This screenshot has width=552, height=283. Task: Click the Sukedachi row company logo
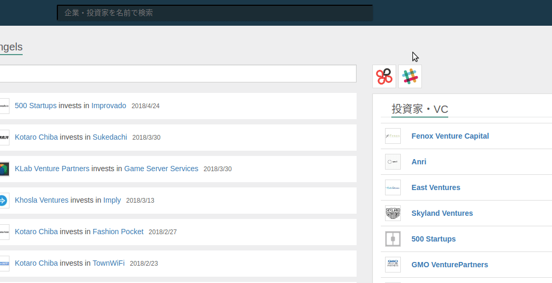click(x=4, y=138)
